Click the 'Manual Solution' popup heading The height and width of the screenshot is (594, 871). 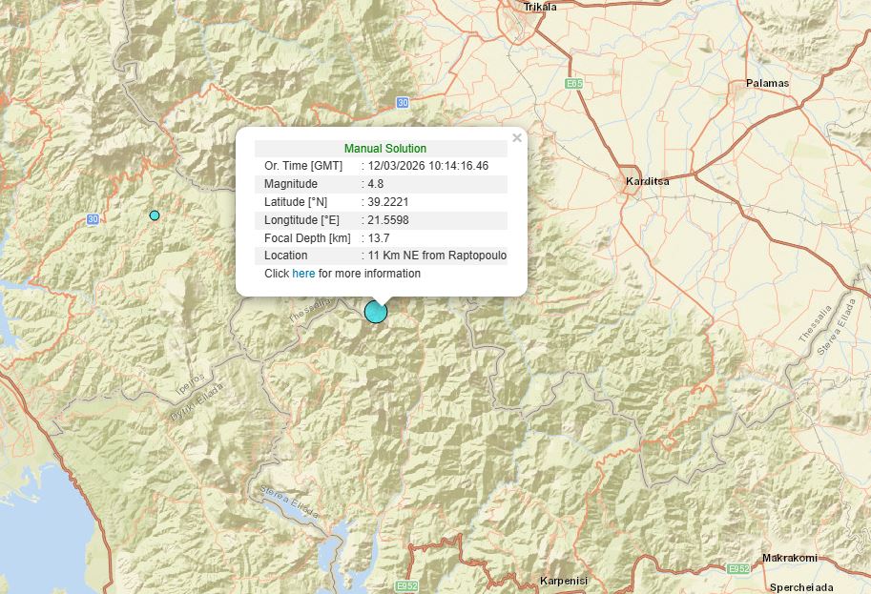pyautogui.click(x=385, y=149)
